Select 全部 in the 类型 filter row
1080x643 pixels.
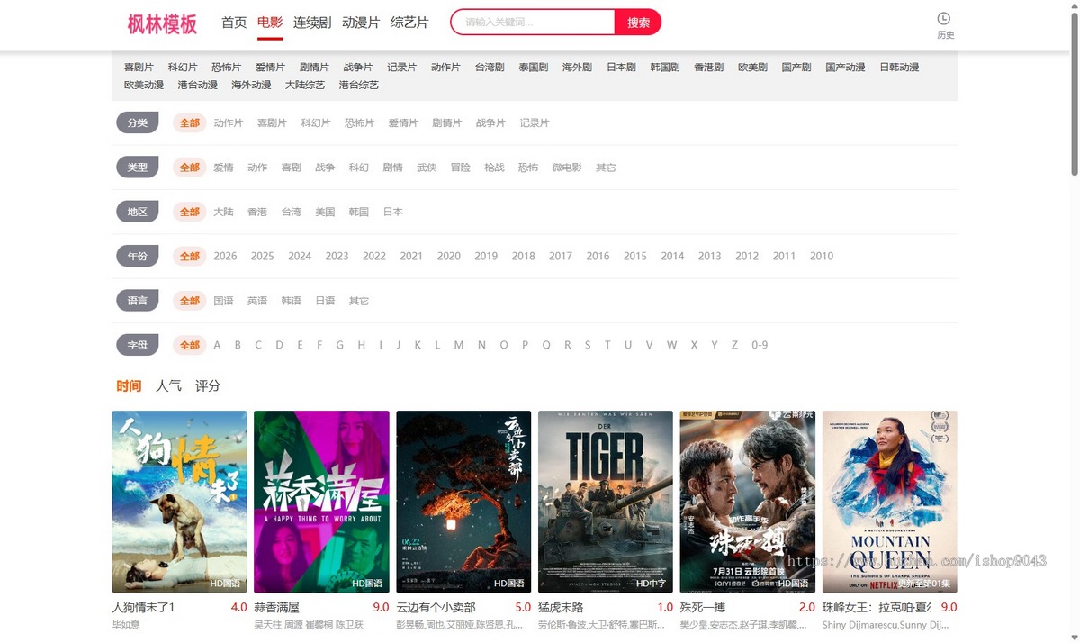190,168
